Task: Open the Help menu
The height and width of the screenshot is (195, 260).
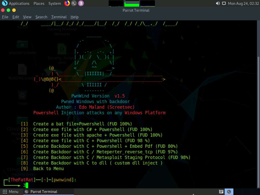Action: 74,17
